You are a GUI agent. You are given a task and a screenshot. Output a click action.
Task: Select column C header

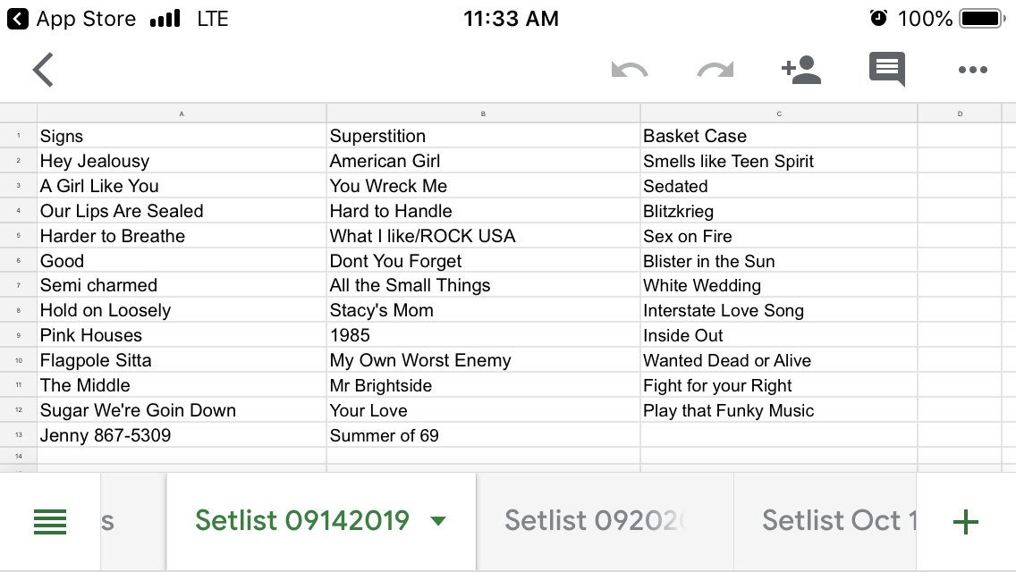click(779, 114)
